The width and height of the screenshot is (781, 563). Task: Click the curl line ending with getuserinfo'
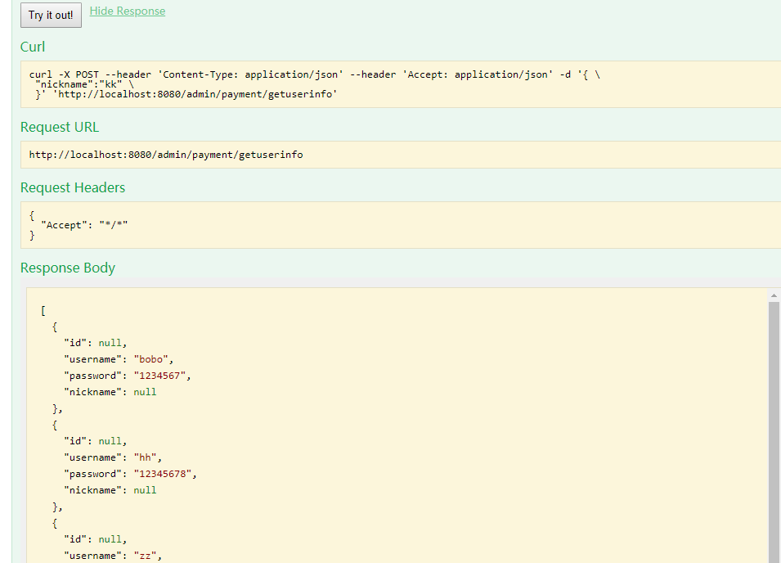[186, 94]
